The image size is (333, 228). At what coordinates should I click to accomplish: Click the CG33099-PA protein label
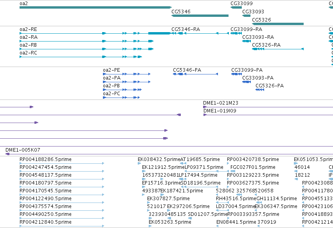tap(247, 70)
